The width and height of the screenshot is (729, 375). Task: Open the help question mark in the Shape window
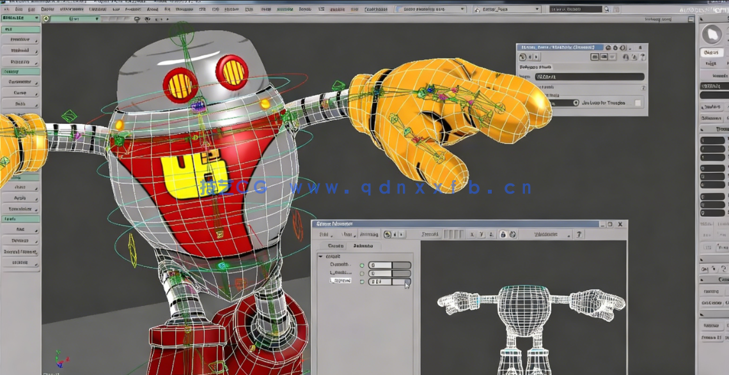click(x=578, y=234)
